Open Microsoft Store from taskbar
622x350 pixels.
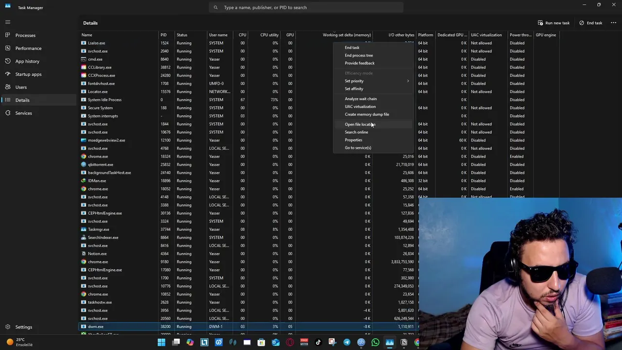261,342
